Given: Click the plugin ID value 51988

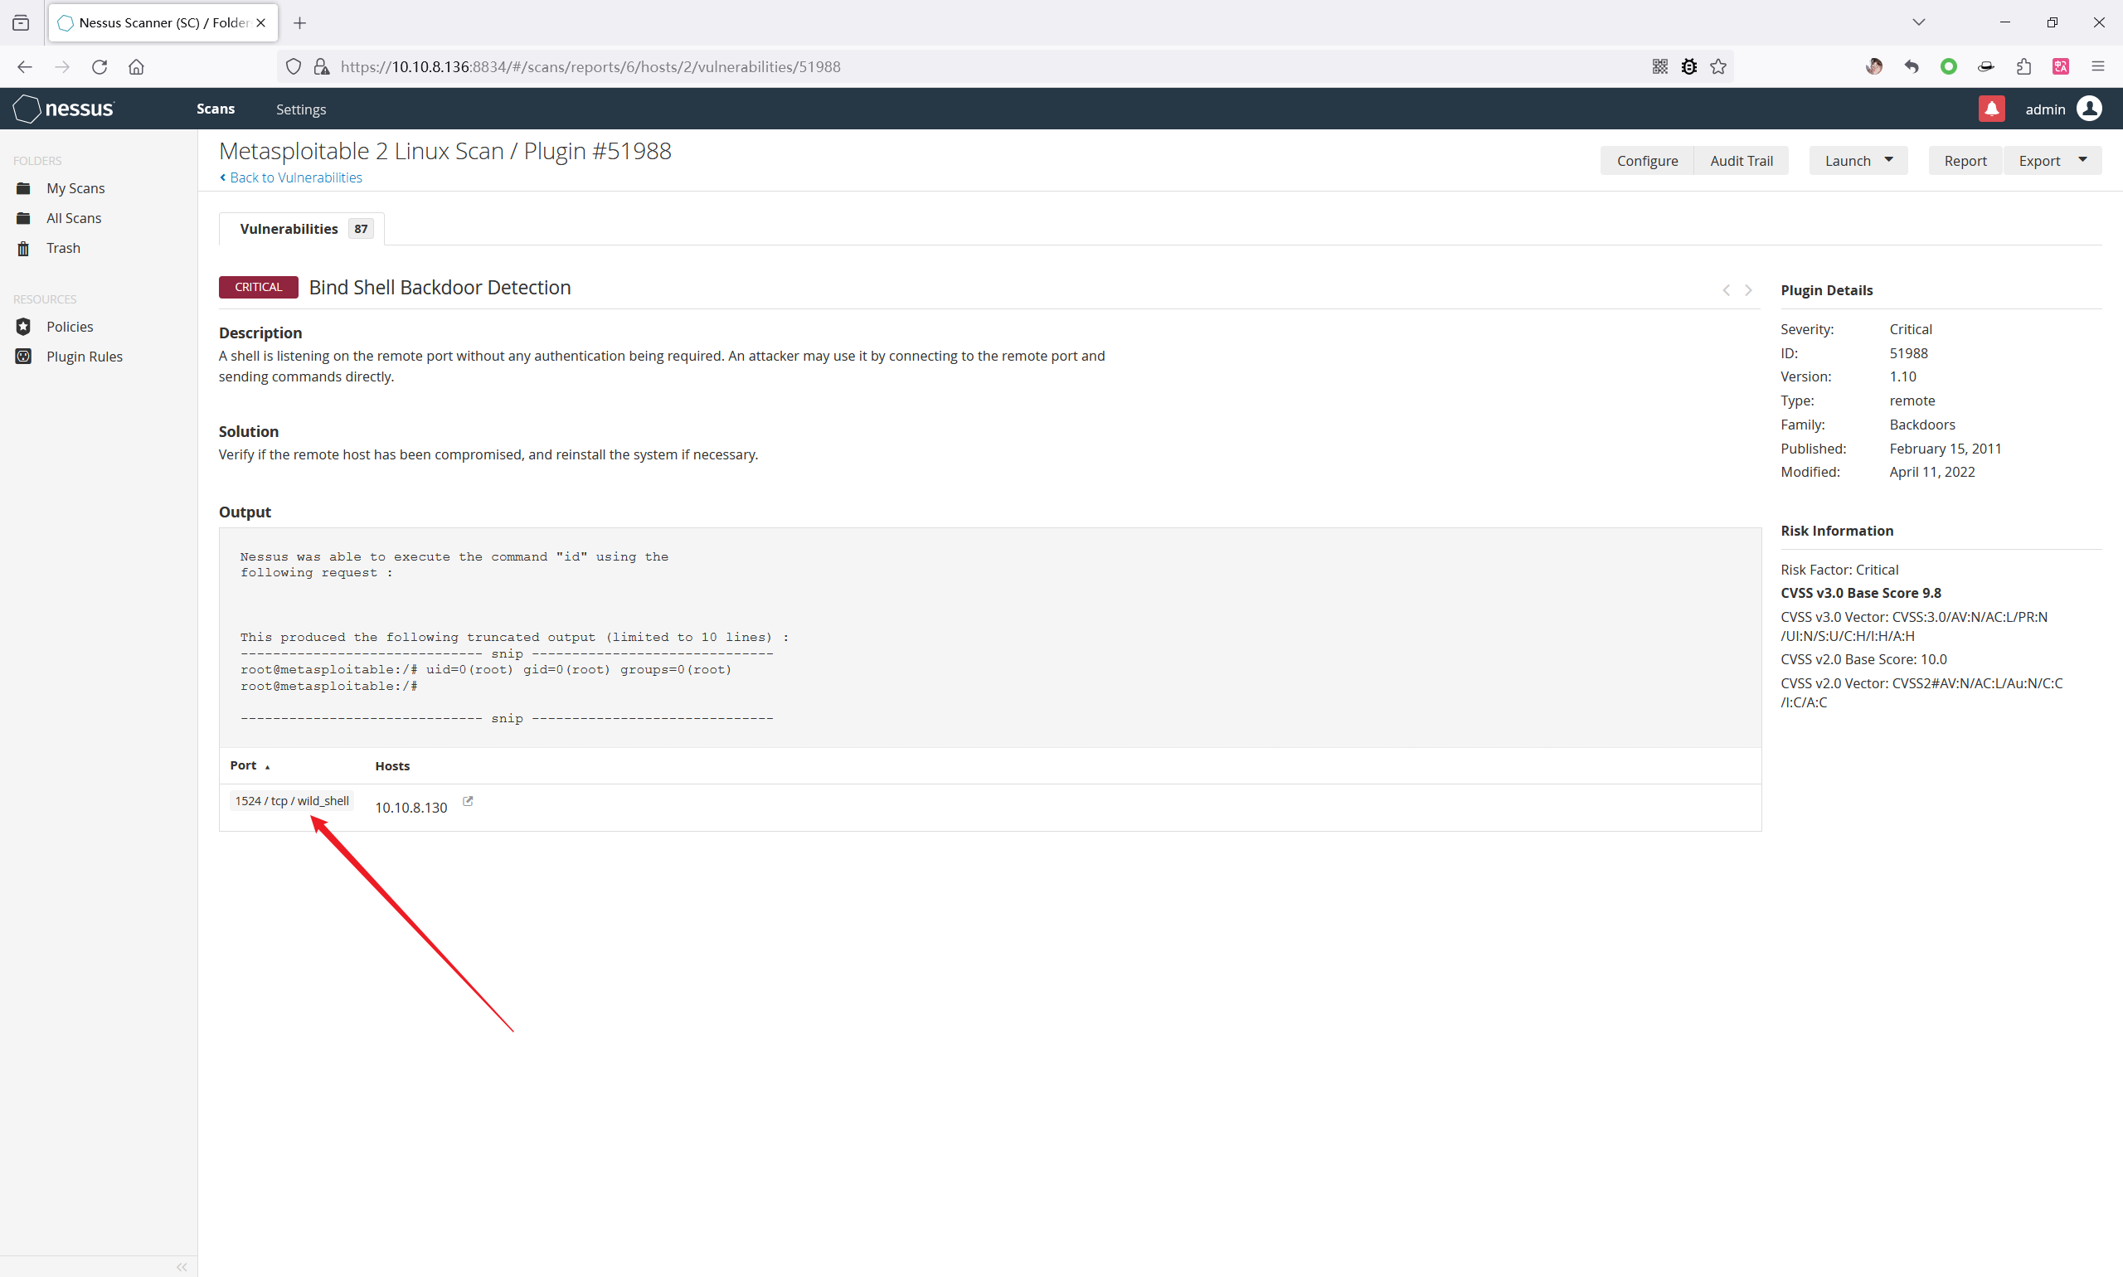Looking at the screenshot, I should [1909, 354].
